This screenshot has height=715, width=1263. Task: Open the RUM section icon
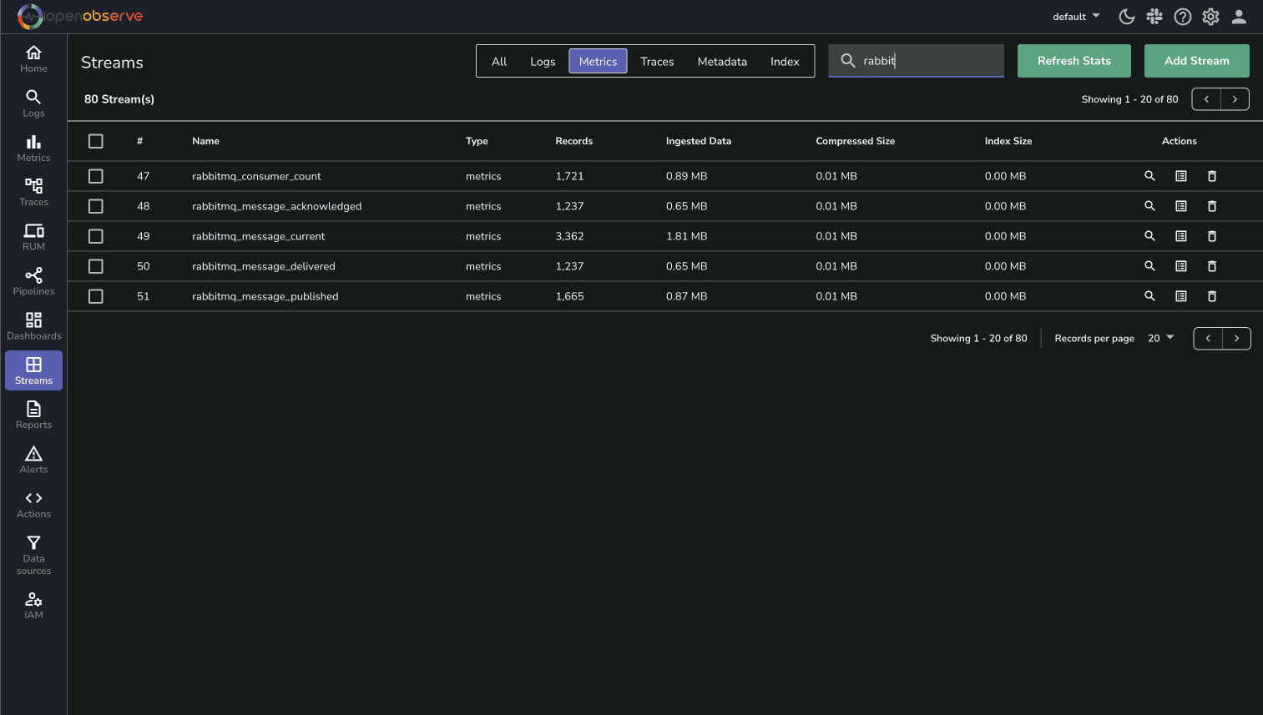click(33, 236)
